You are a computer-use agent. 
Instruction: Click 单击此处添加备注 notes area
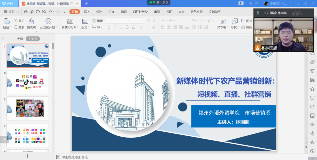coord(75,157)
